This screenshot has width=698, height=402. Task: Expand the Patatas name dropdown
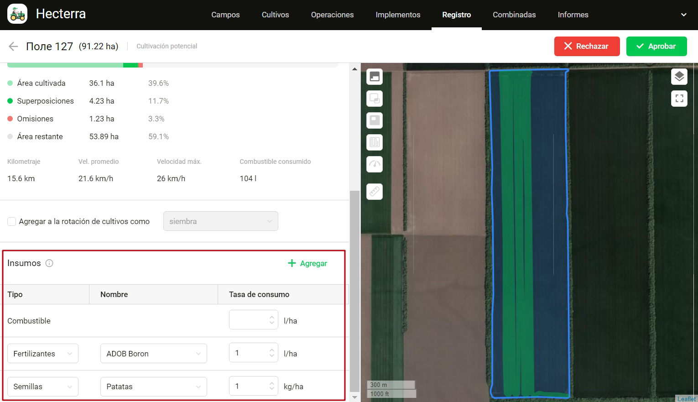(153, 386)
